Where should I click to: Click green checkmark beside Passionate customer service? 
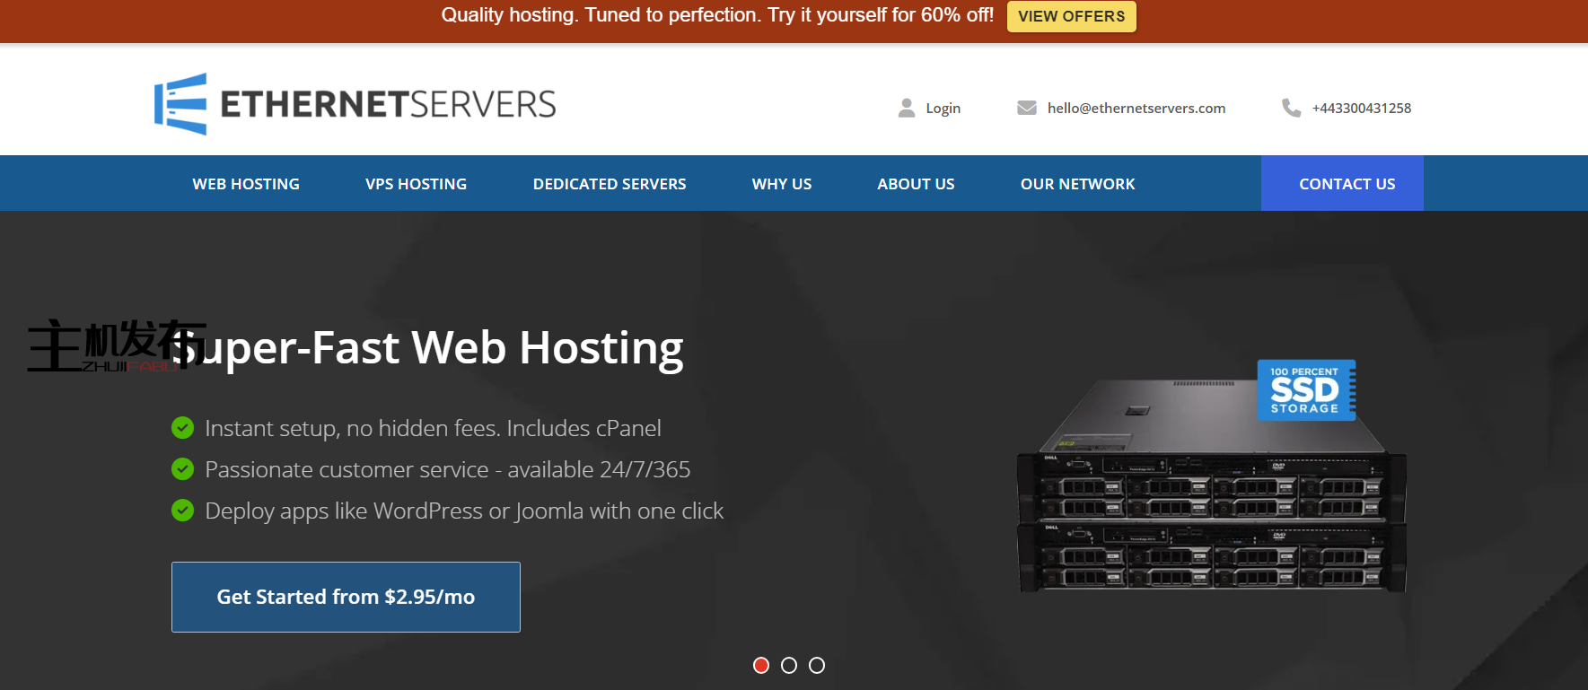(x=182, y=469)
